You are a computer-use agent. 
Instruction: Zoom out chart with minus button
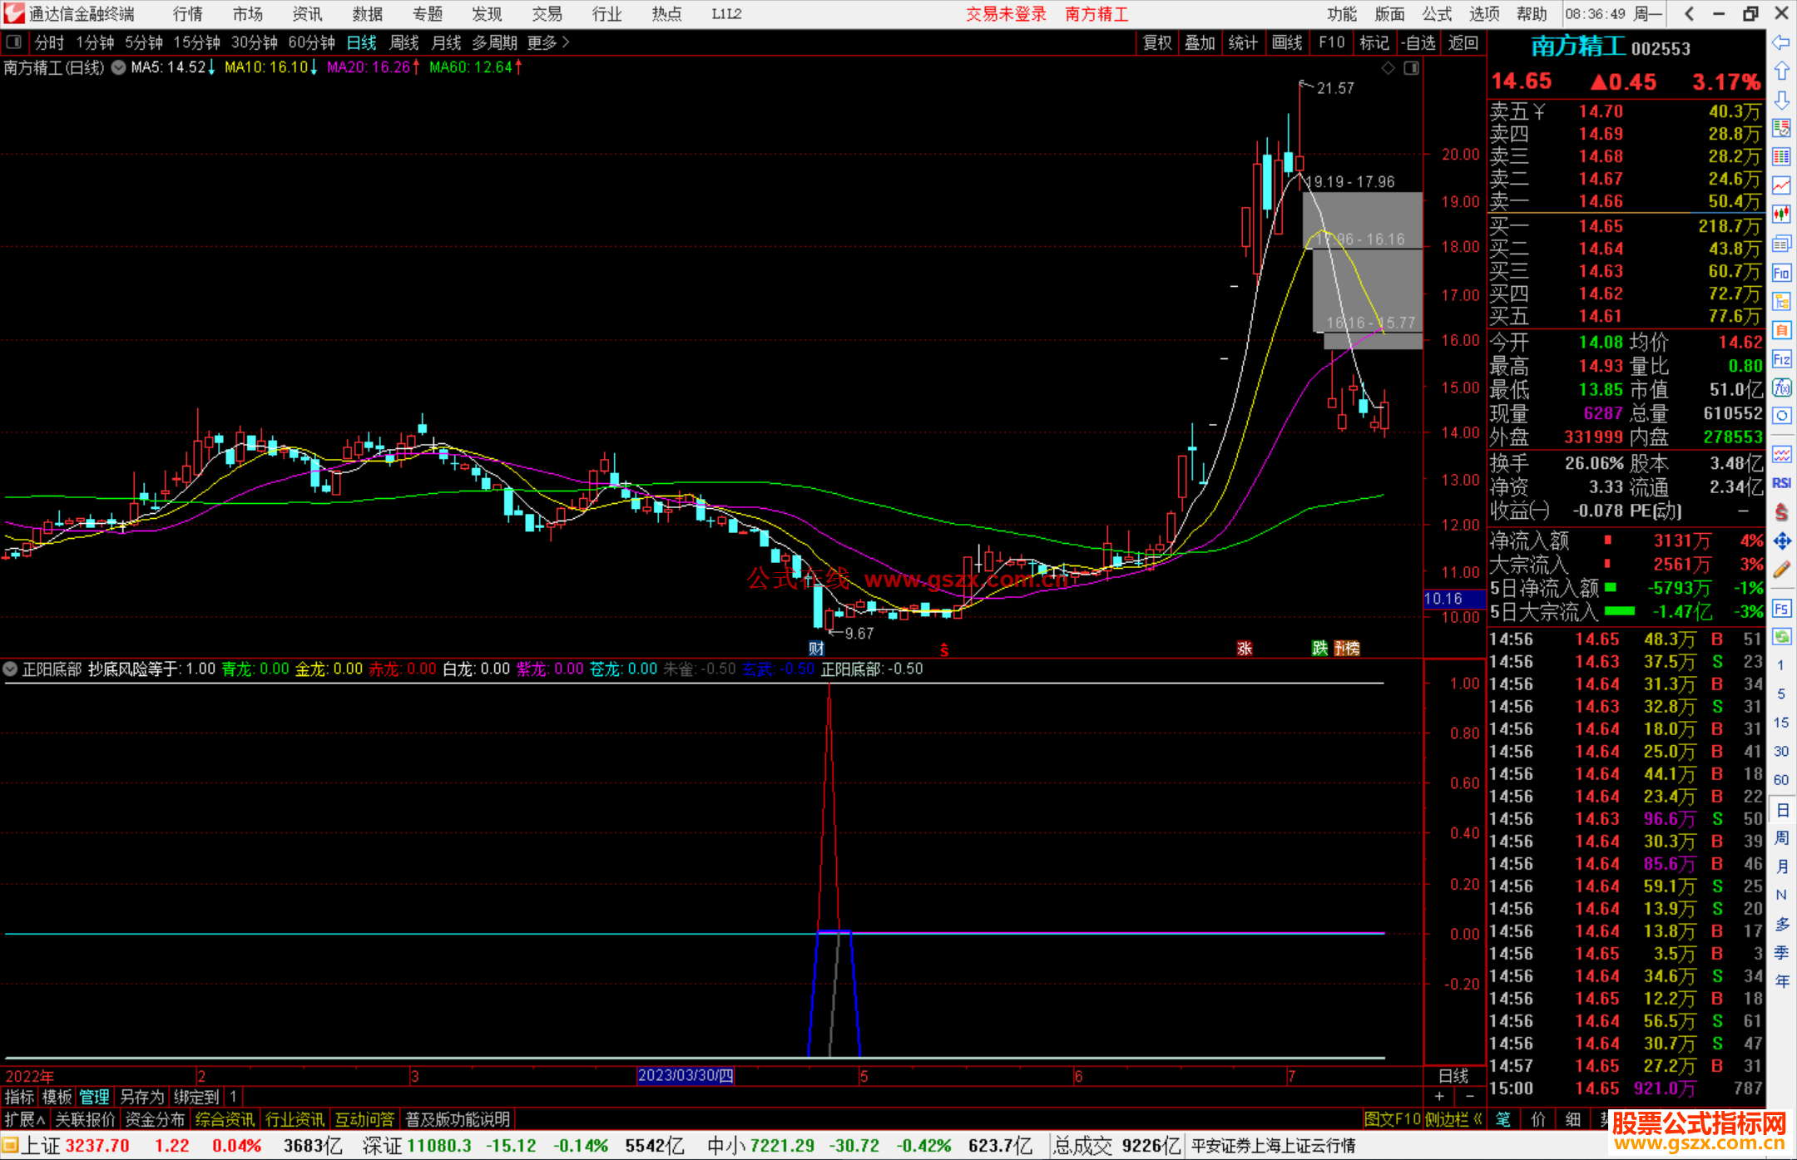coord(1470,1097)
